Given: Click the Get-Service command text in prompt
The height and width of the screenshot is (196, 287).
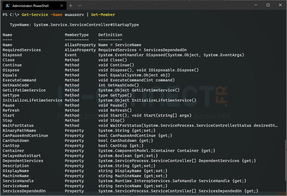Looking at the screenshot, I should tap(35, 15).
